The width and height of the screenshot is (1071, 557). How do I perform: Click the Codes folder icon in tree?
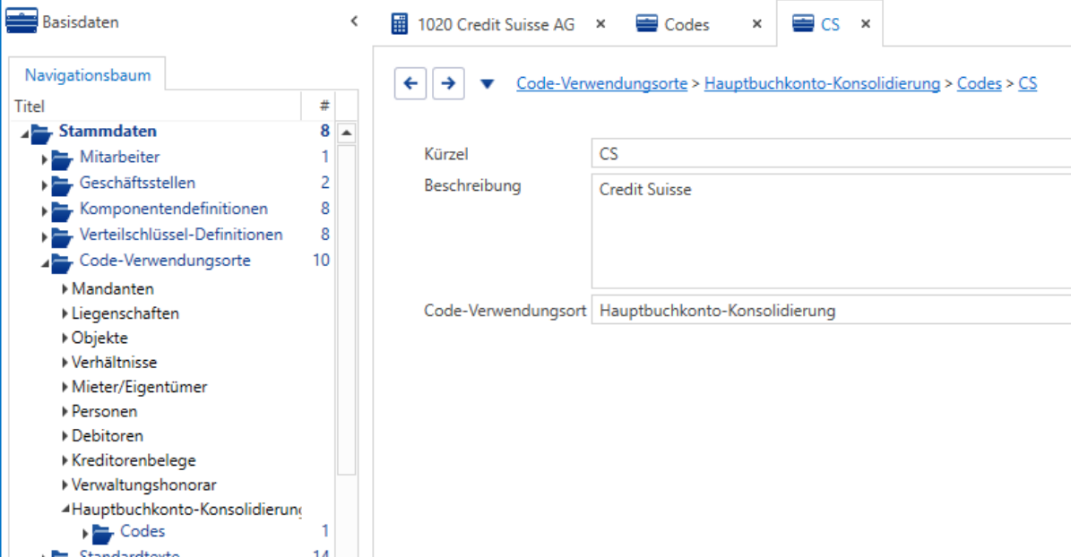102,533
